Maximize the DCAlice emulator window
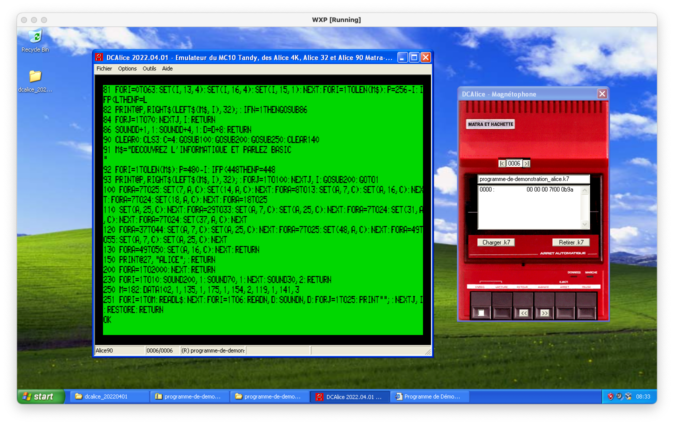Viewport: 674px width, 425px height. pyautogui.click(x=414, y=57)
